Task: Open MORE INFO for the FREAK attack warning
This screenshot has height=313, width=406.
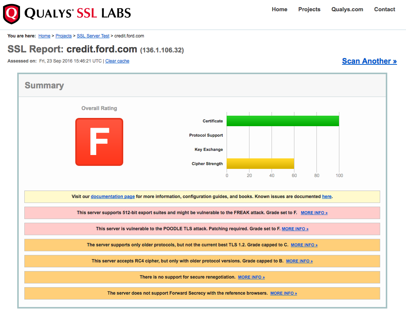Action: [314, 213]
